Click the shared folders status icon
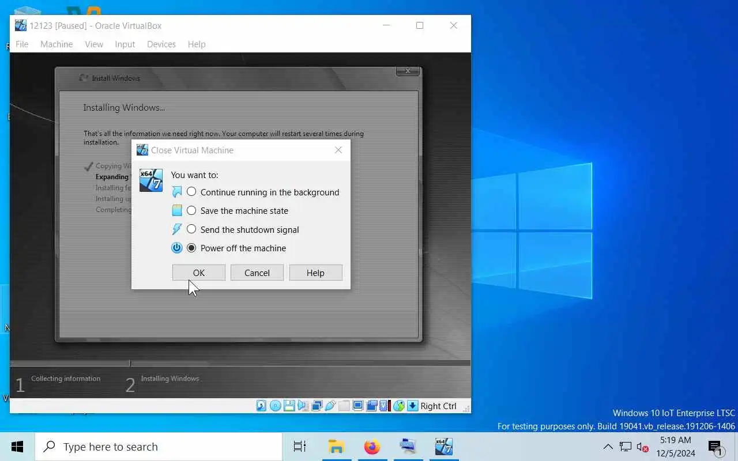This screenshot has width=738, height=461. (344, 406)
